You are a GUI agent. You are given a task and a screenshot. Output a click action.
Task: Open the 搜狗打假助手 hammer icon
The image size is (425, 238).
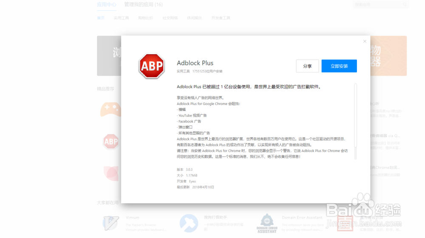click(189, 223)
